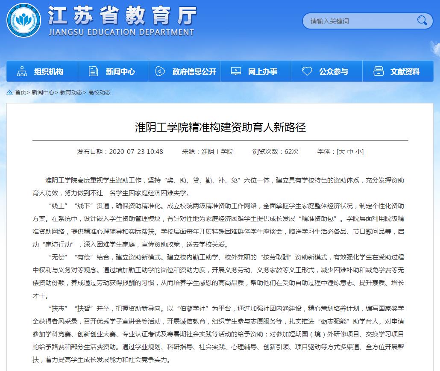Click the 政府信息公开 icon

tap(160, 71)
